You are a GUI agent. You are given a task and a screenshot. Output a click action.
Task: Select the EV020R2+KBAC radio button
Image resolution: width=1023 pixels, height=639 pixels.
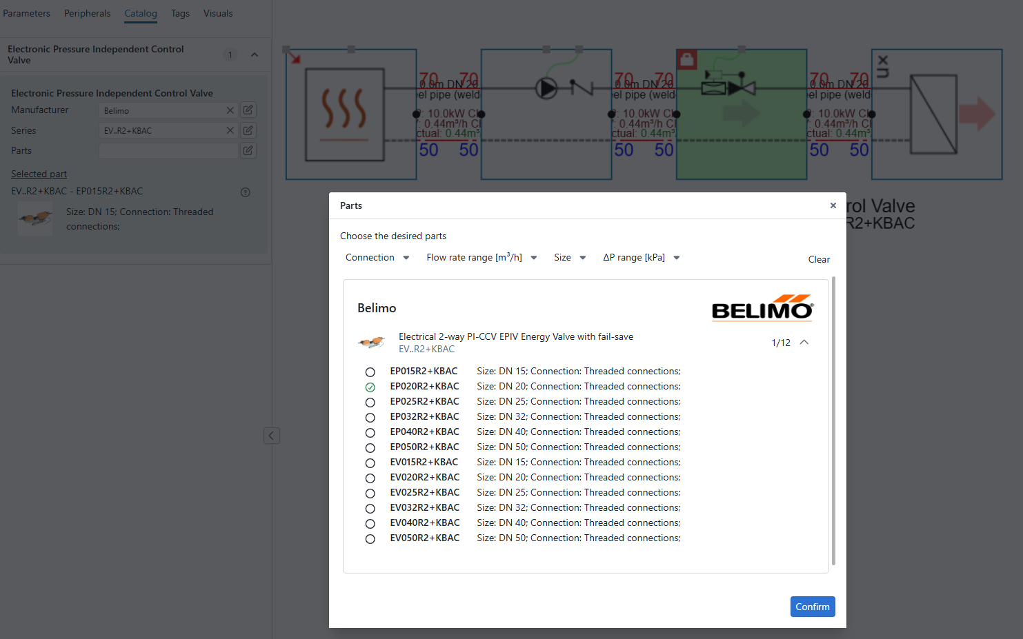(x=370, y=478)
